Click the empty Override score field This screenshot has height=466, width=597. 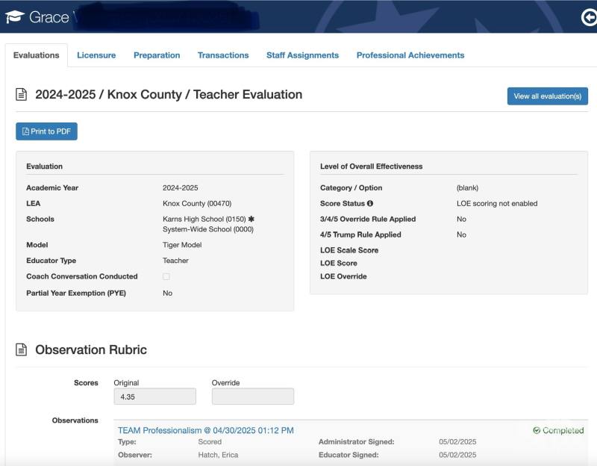coord(252,397)
